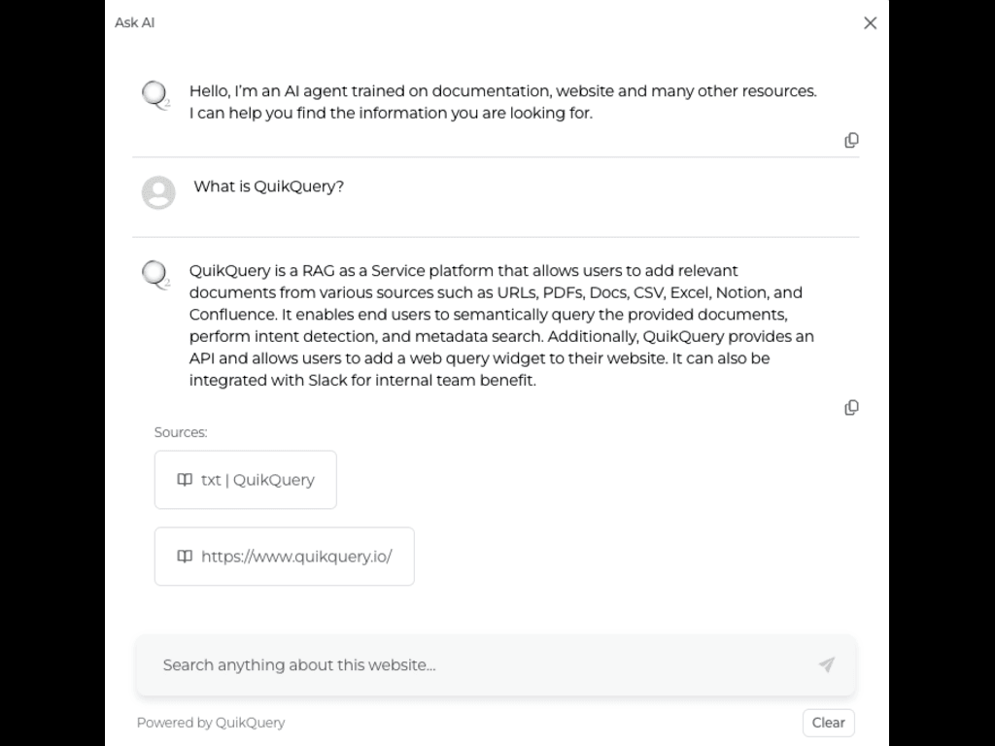Click the user avatar beside the question
This screenshot has height=746, width=995.
click(x=158, y=192)
